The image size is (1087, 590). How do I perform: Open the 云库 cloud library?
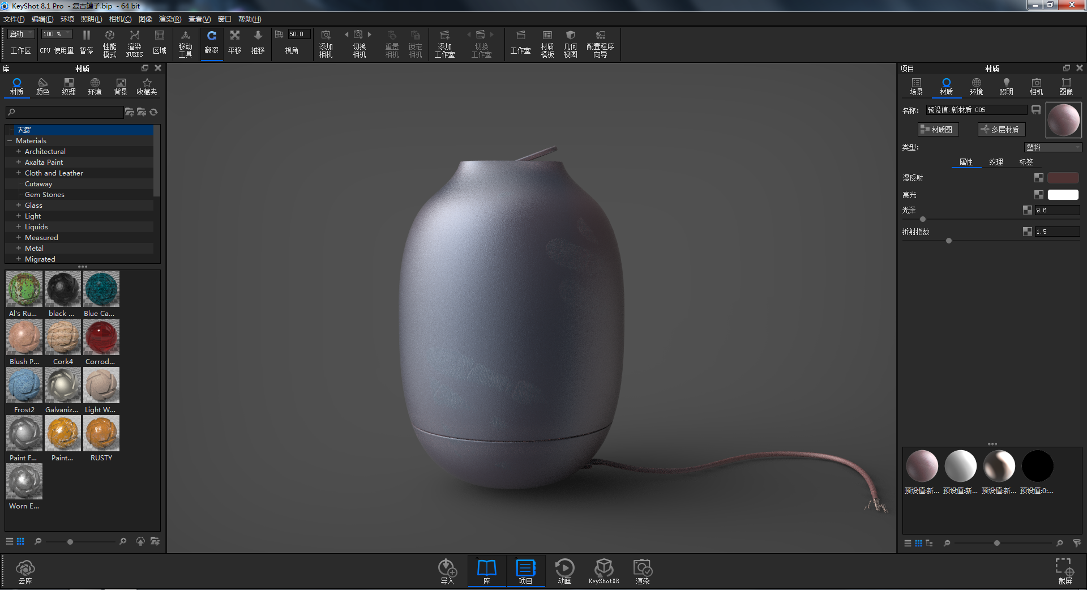pyautogui.click(x=25, y=571)
